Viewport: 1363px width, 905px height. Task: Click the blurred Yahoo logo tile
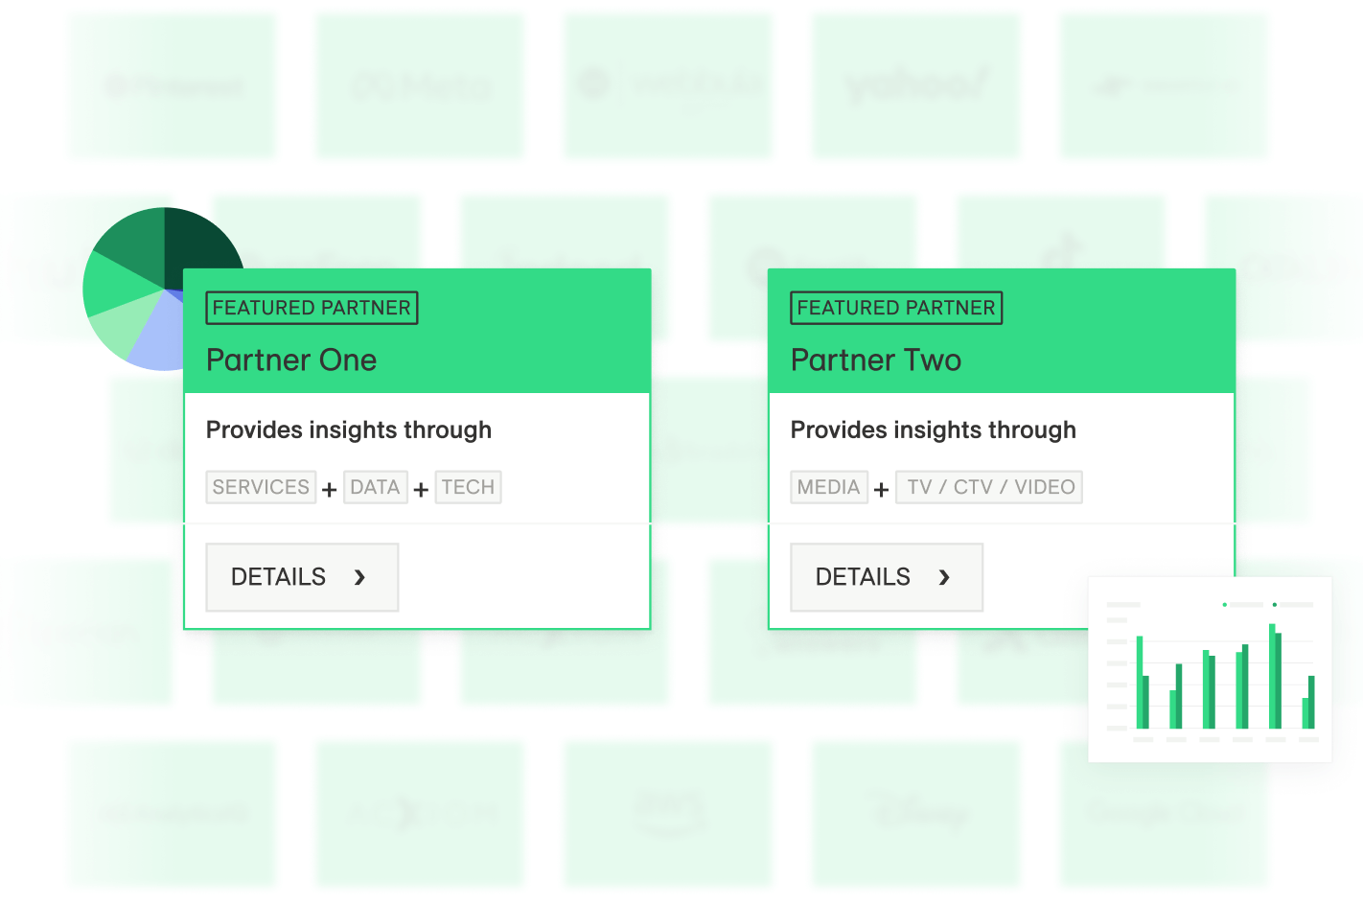(x=915, y=86)
